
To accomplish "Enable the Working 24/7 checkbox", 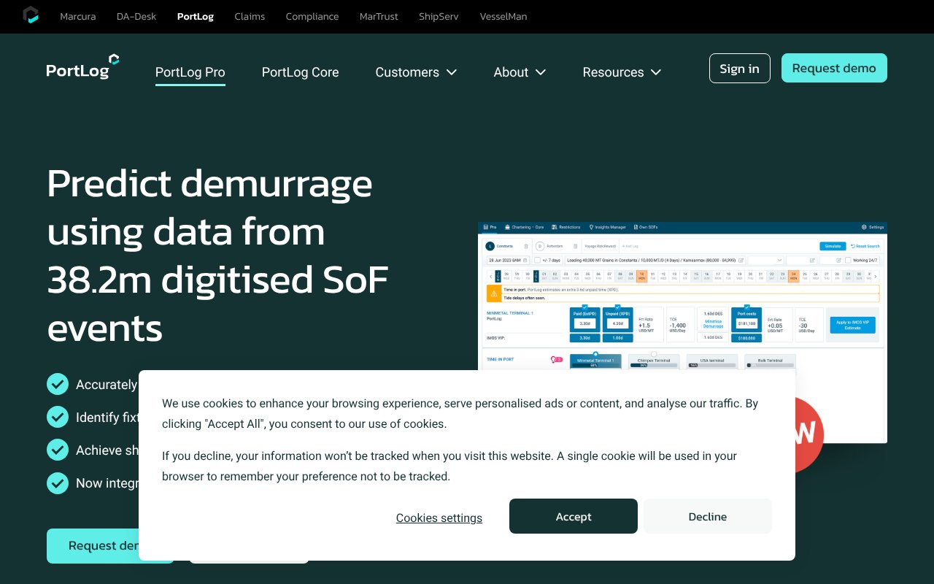I will 847,260.
